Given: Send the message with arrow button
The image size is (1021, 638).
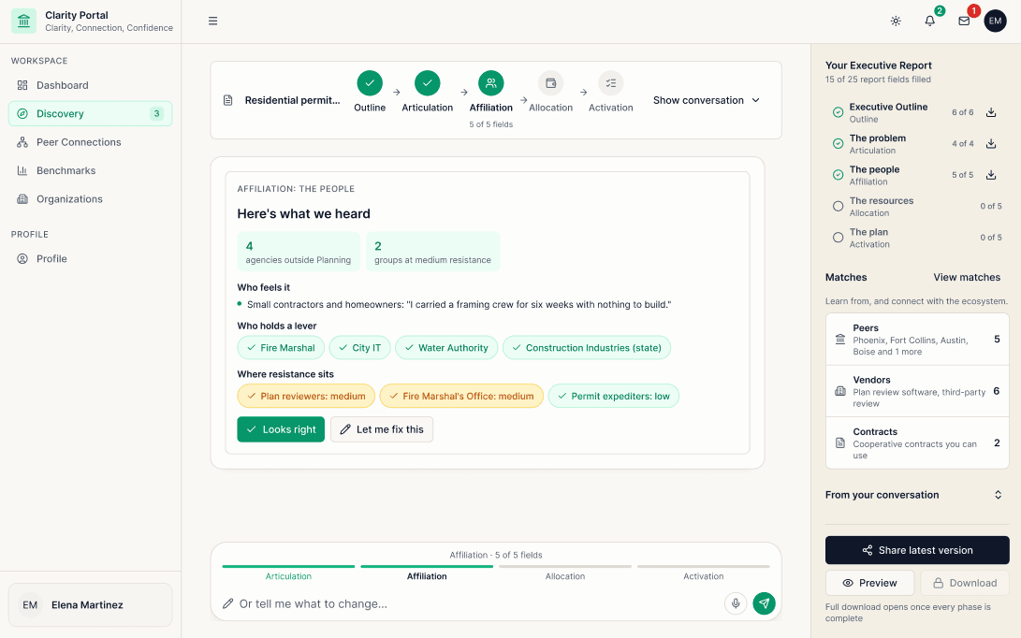Looking at the screenshot, I should pos(765,603).
